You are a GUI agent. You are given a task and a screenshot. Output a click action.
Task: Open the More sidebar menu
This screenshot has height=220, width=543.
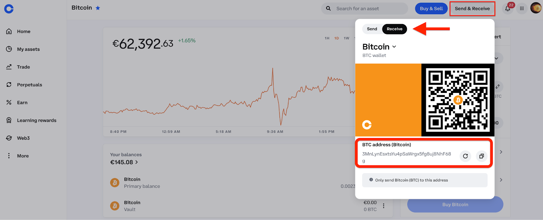coord(23,156)
